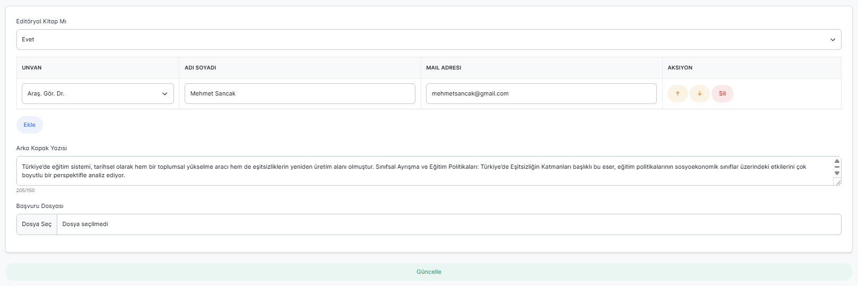
Task: Add a new editor with Ekle
Action: (30, 125)
